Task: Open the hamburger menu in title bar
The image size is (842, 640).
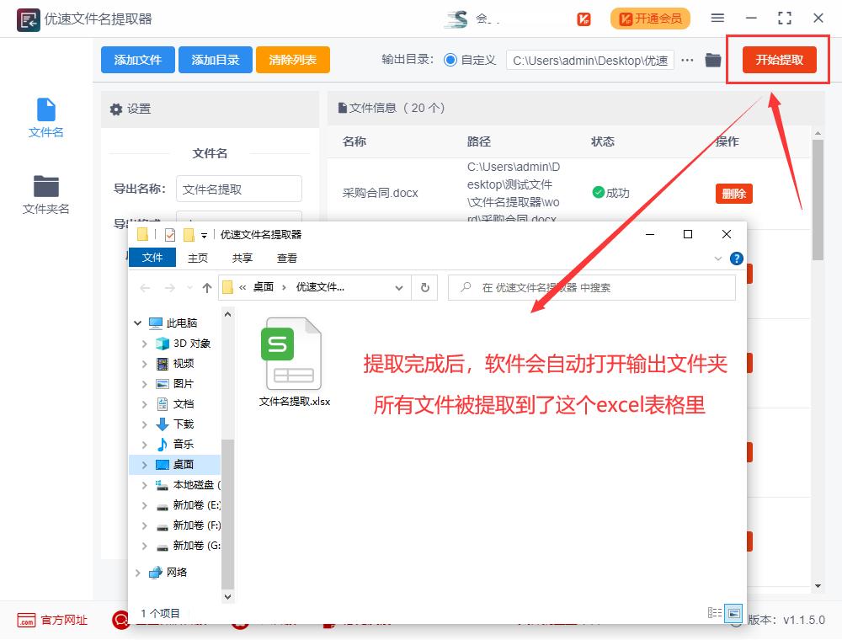Action: click(x=718, y=17)
